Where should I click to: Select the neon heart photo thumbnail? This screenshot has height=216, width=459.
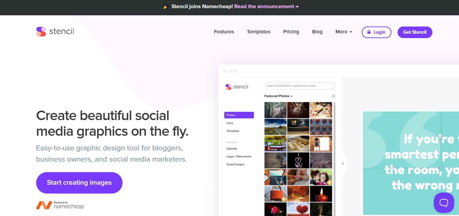pos(298,160)
